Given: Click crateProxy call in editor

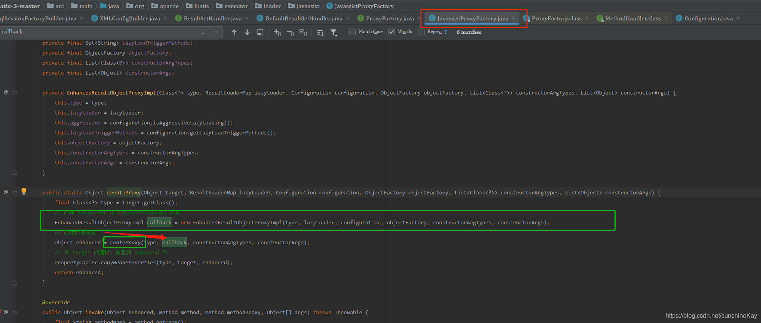Looking at the screenshot, I should tap(125, 243).
